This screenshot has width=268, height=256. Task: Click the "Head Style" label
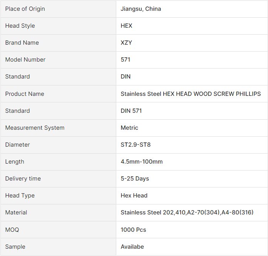[x=20, y=26]
